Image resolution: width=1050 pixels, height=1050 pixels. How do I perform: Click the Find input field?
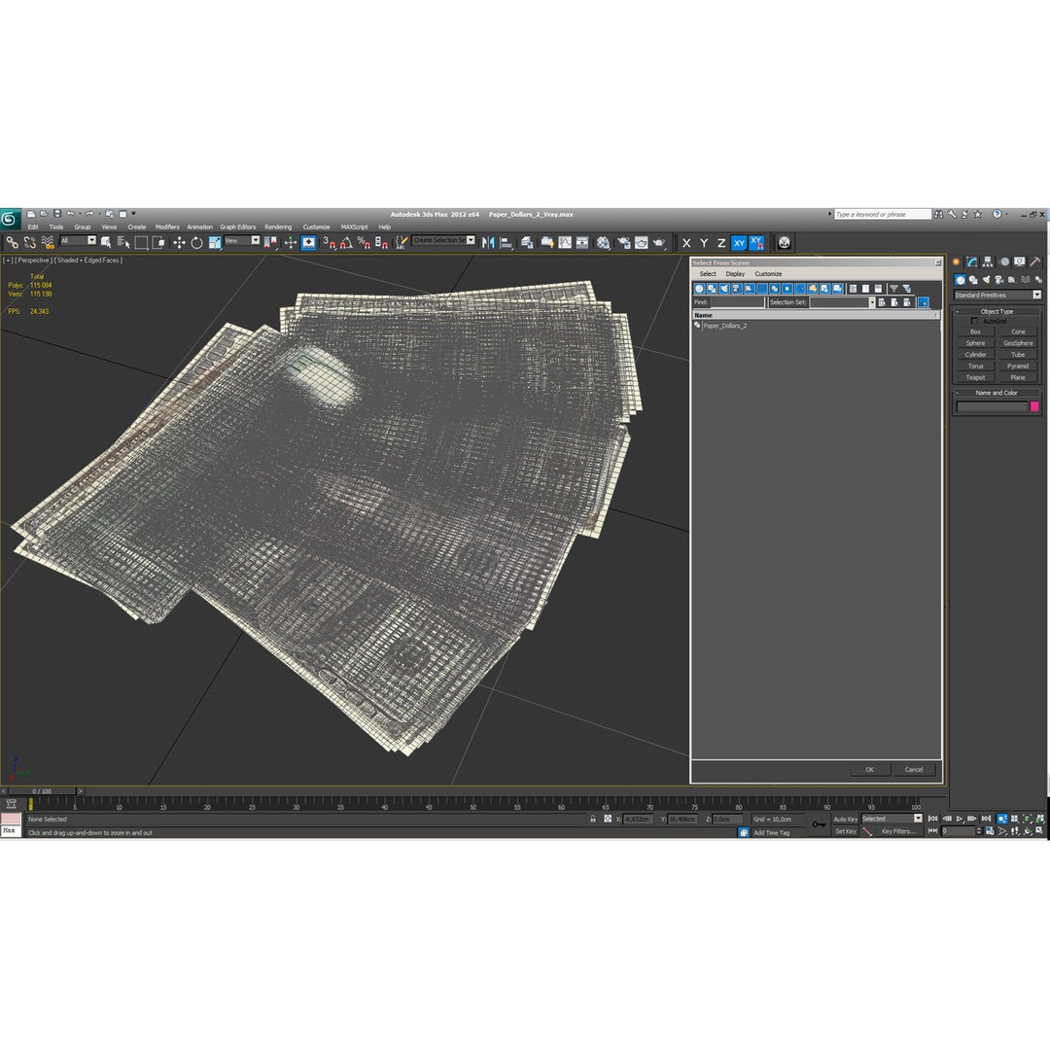pos(737,302)
